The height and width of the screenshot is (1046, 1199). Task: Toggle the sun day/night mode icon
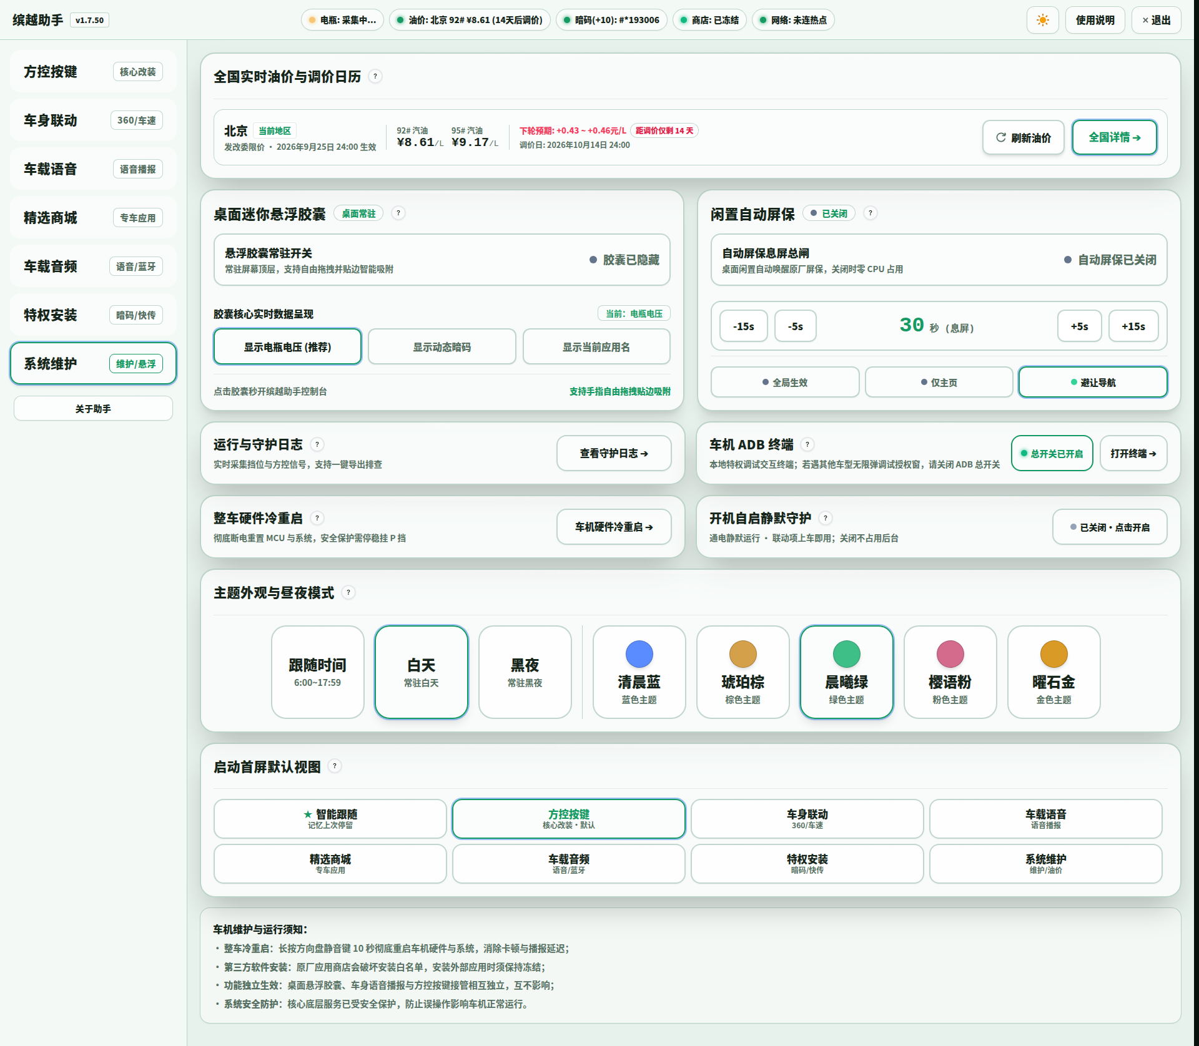pos(1042,20)
